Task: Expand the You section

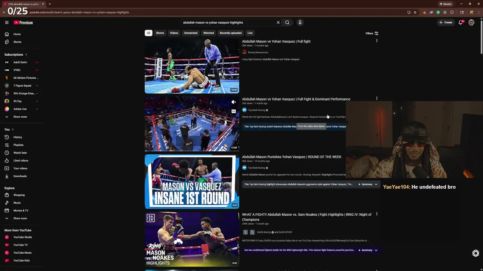Action: [x=9, y=129]
